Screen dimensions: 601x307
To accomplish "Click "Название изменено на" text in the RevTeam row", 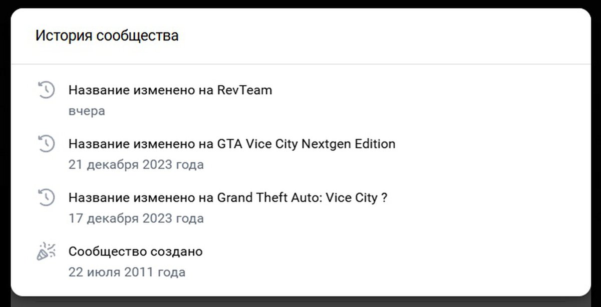I will [141, 90].
